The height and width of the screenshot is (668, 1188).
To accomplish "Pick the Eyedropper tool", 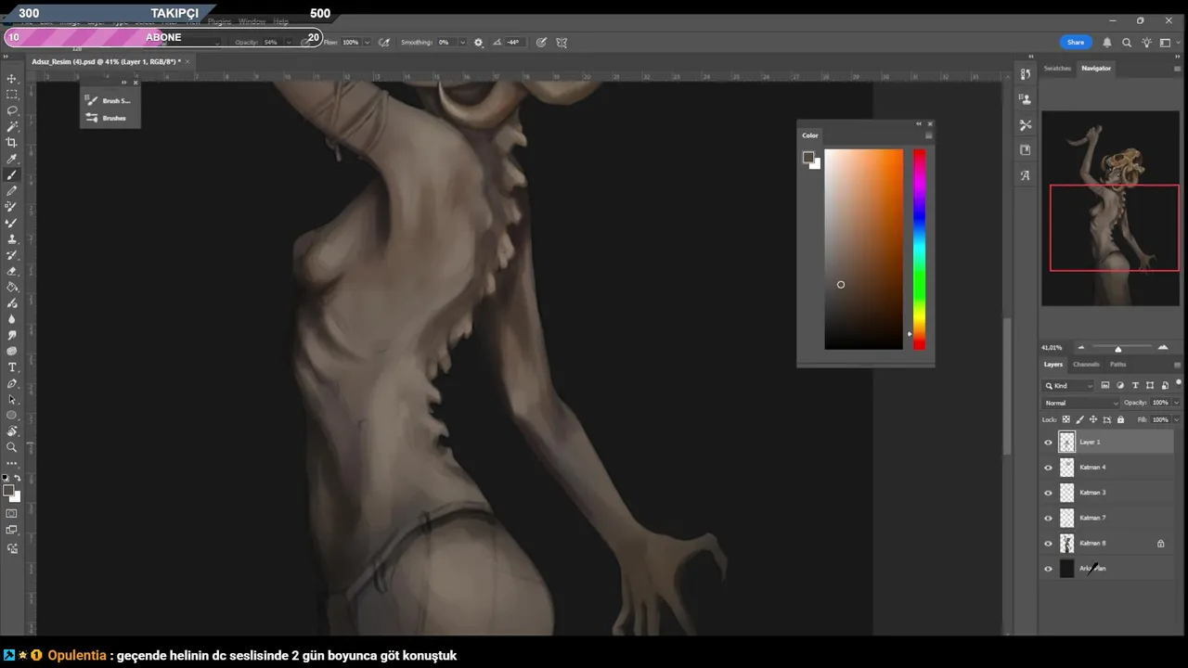I will [12, 159].
